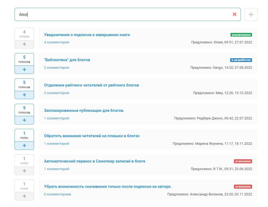The height and width of the screenshot is (207, 268).
Task: Show 0 комментариев for Убрать возможность скачивания
Action: [x=58, y=194]
